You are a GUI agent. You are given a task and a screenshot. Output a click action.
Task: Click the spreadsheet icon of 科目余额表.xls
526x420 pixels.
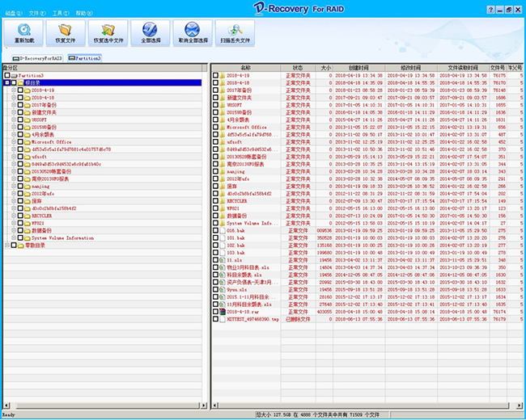click(x=222, y=275)
